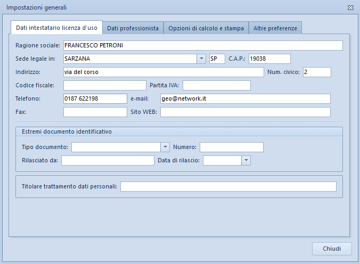Edit the e-mail address field
This screenshot has height=264, width=360.
click(x=245, y=98)
